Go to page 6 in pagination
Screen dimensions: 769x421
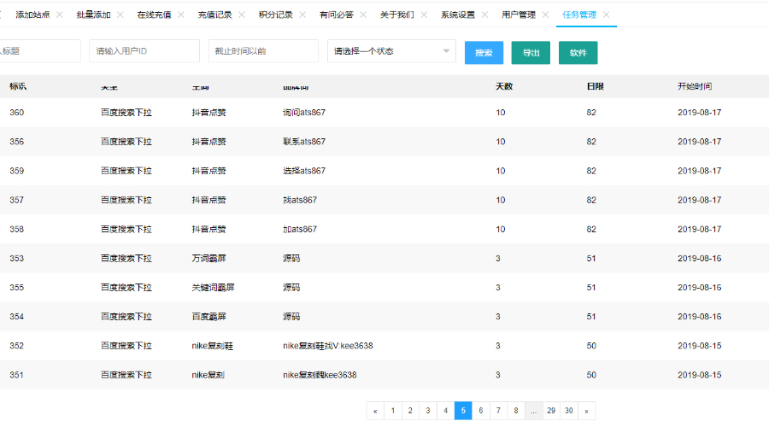click(x=481, y=411)
